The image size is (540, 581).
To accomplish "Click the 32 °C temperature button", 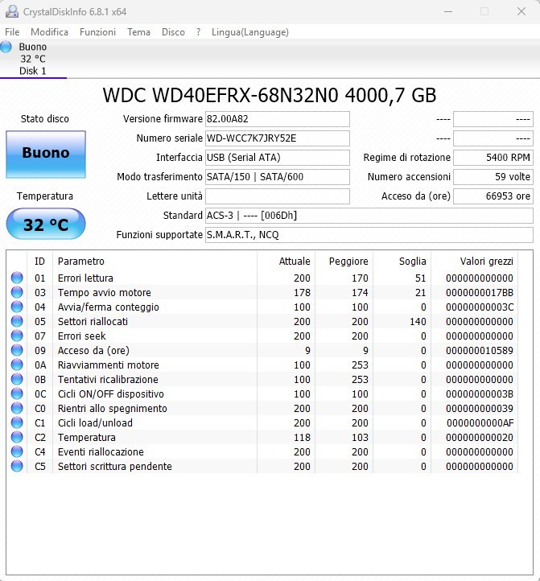I will (46, 224).
